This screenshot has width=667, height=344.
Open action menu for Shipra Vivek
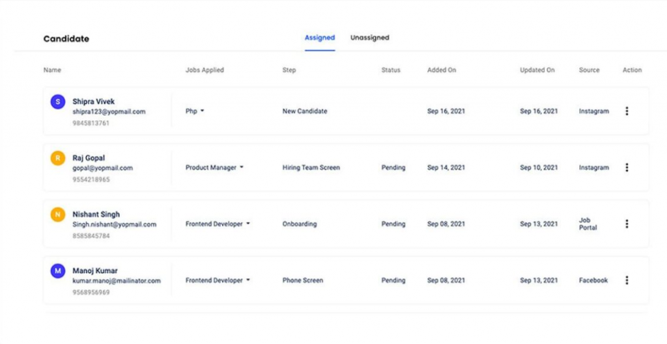click(x=627, y=111)
